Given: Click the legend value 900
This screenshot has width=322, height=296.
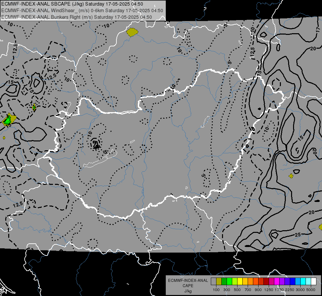Looking at the screenshot, I should [258, 290].
